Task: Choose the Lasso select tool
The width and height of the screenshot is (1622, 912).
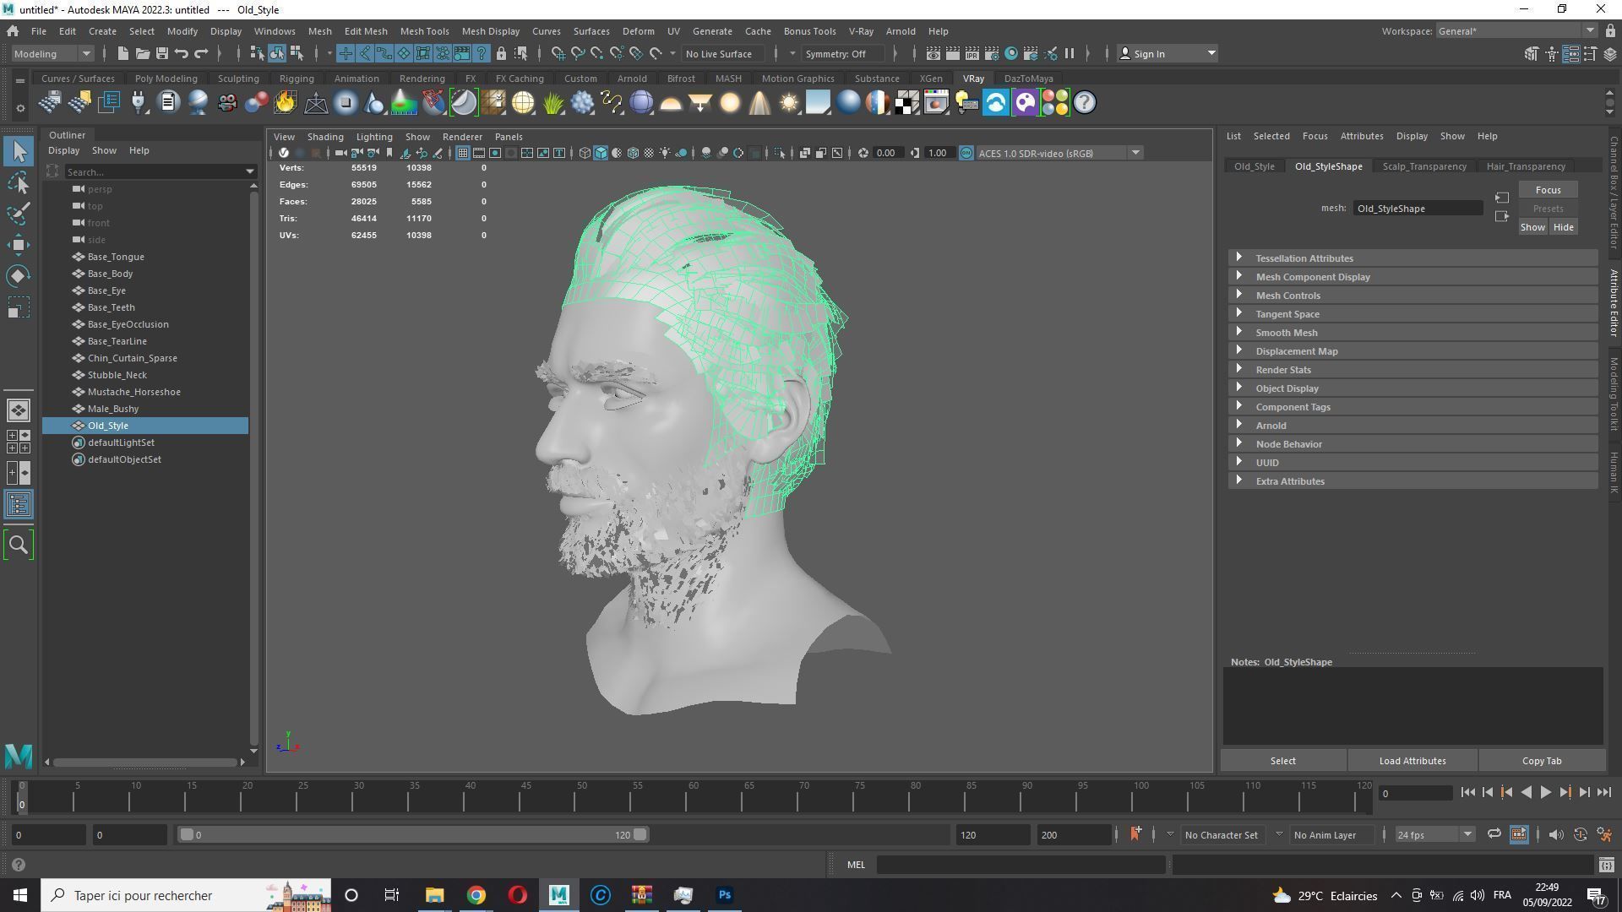Action: [19, 183]
